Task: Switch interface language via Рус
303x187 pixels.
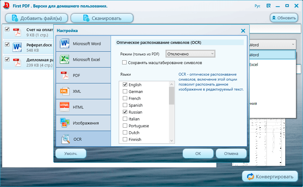Action: 257,6
